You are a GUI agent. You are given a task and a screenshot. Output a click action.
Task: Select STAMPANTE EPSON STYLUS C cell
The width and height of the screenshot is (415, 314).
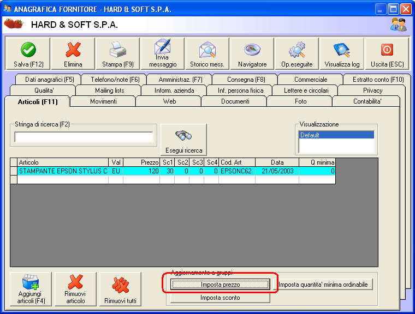coord(63,171)
